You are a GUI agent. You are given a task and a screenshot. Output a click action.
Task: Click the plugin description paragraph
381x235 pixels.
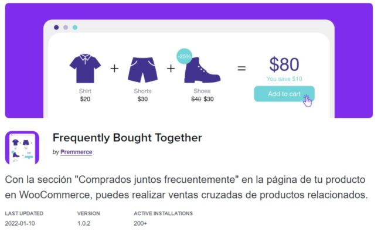[186, 187]
